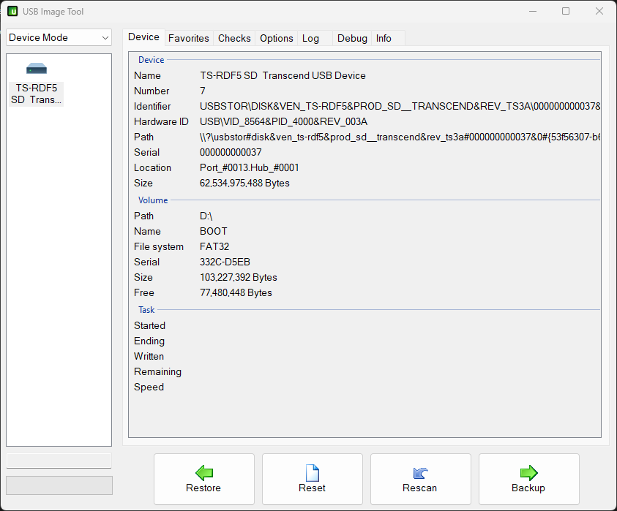617x511 pixels.
Task: Click free space 77,480,448 Bytes
Action: tap(236, 292)
